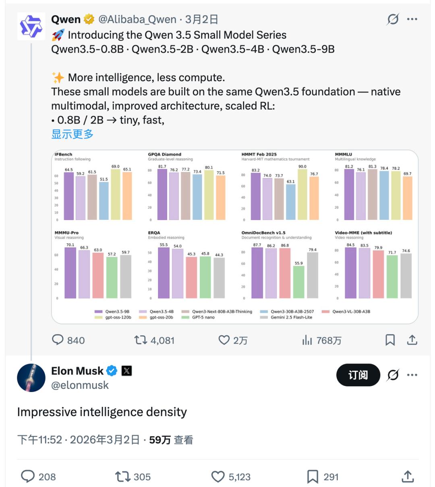Open the more options menu on Qwen's post

pyautogui.click(x=412, y=19)
